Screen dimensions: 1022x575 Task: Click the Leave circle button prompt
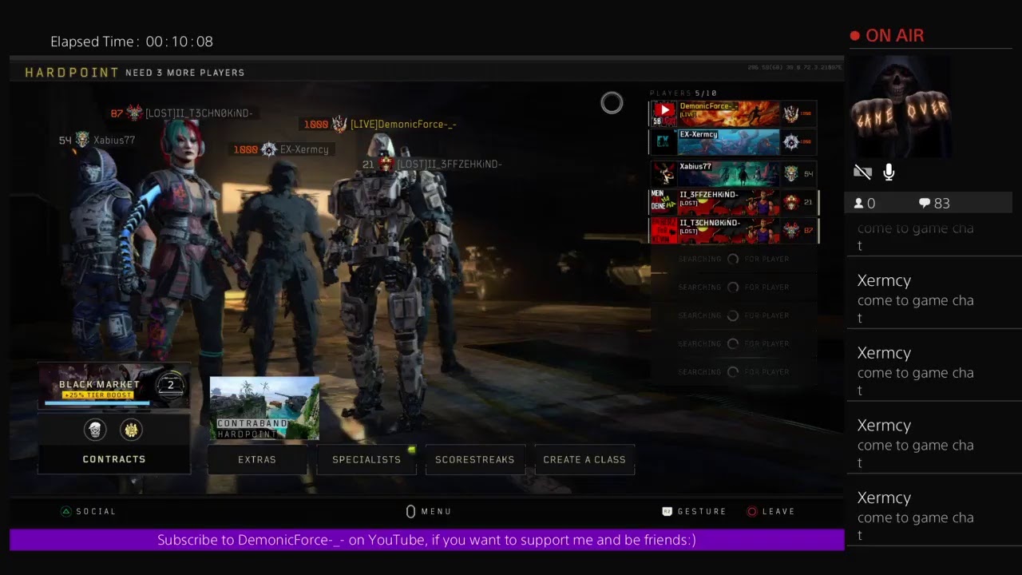[x=770, y=511]
